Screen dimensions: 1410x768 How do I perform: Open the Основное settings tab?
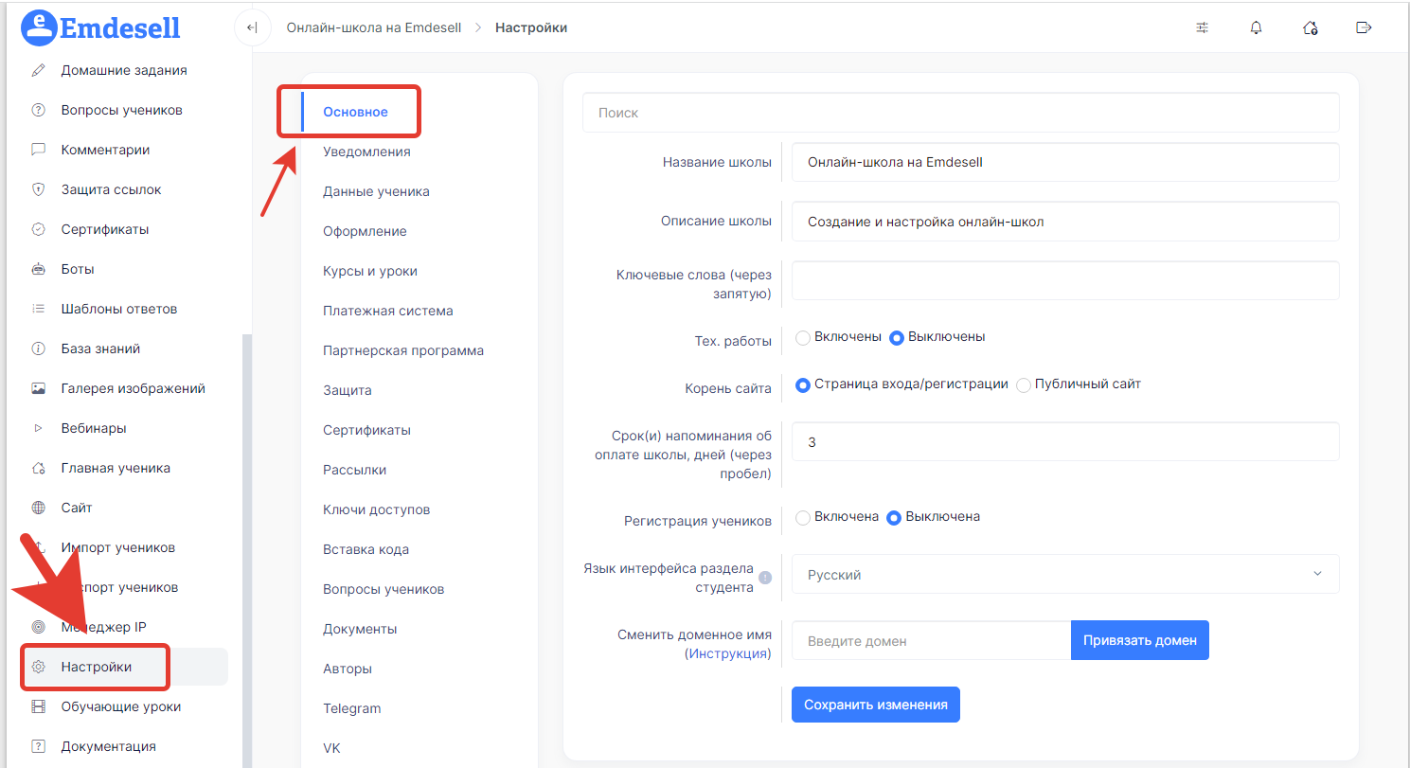[355, 112]
